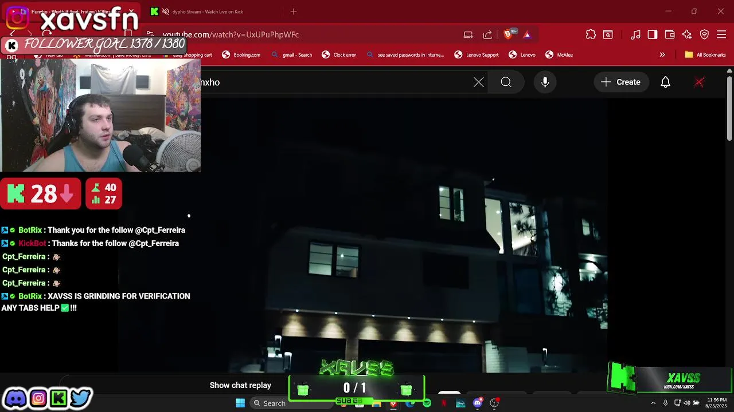Viewport: 734px width, 412px height.
Task: Open Booking.com bookmark
Action: pyautogui.click(x=241, y=55)
